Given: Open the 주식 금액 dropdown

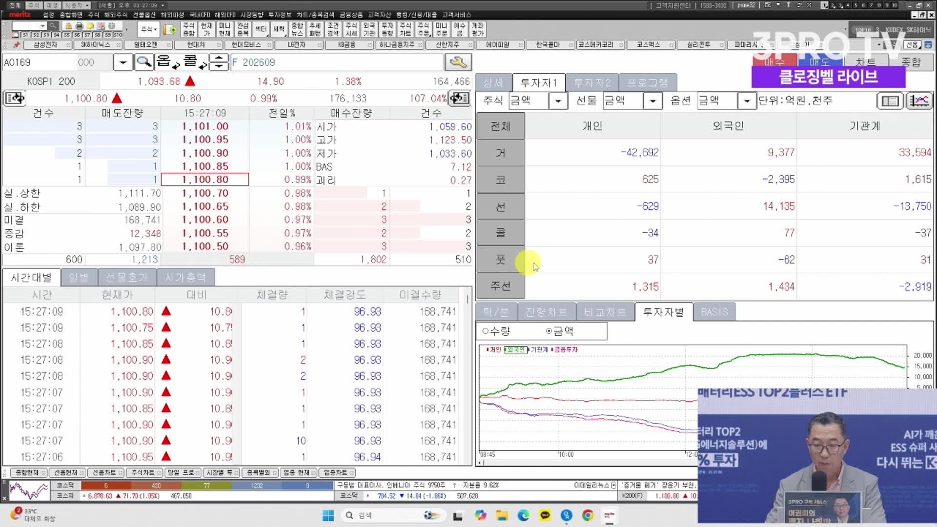Looking at the screenshot, I should (x=558, y=101).
